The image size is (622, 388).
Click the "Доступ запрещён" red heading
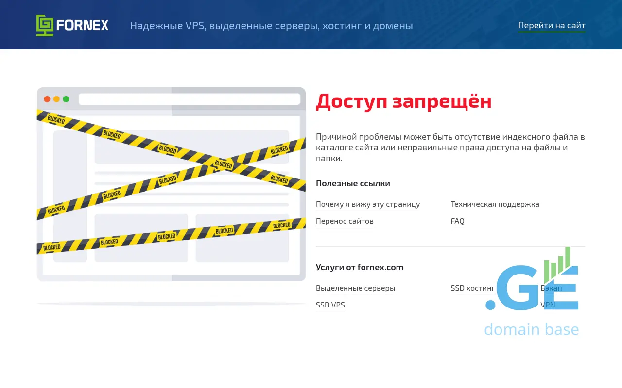(x=403, y=101)
